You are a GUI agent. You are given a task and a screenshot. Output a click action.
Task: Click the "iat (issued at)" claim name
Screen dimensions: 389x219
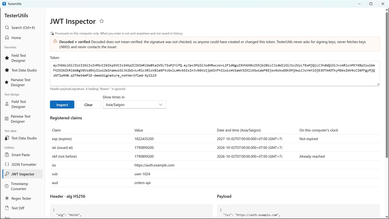point(62,147)
